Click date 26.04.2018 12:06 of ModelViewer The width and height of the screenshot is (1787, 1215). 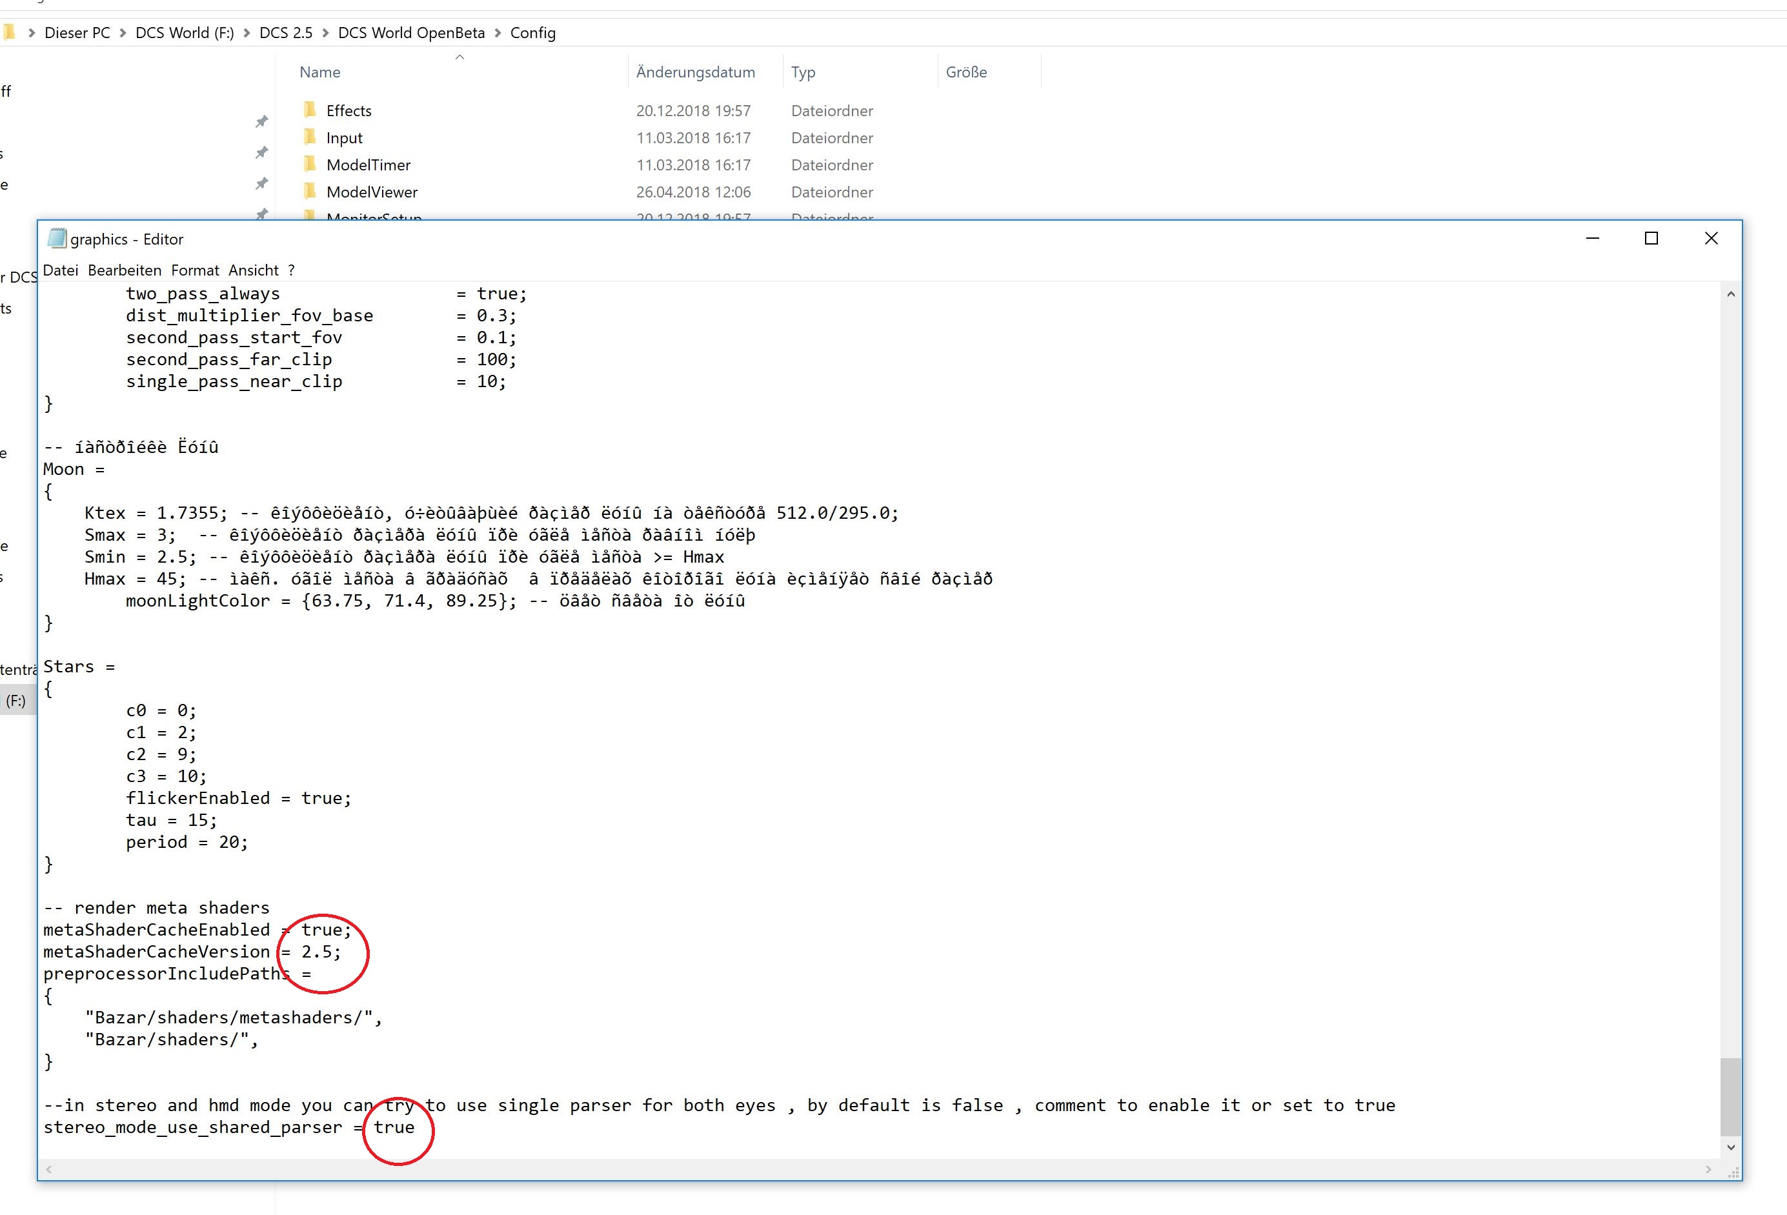[693, 192]
